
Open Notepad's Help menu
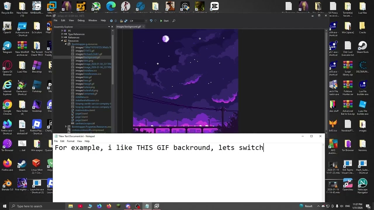[x=87, y=141]
